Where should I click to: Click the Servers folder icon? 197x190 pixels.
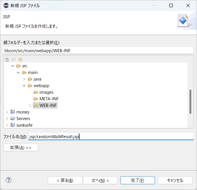click(x=13, y=118)
